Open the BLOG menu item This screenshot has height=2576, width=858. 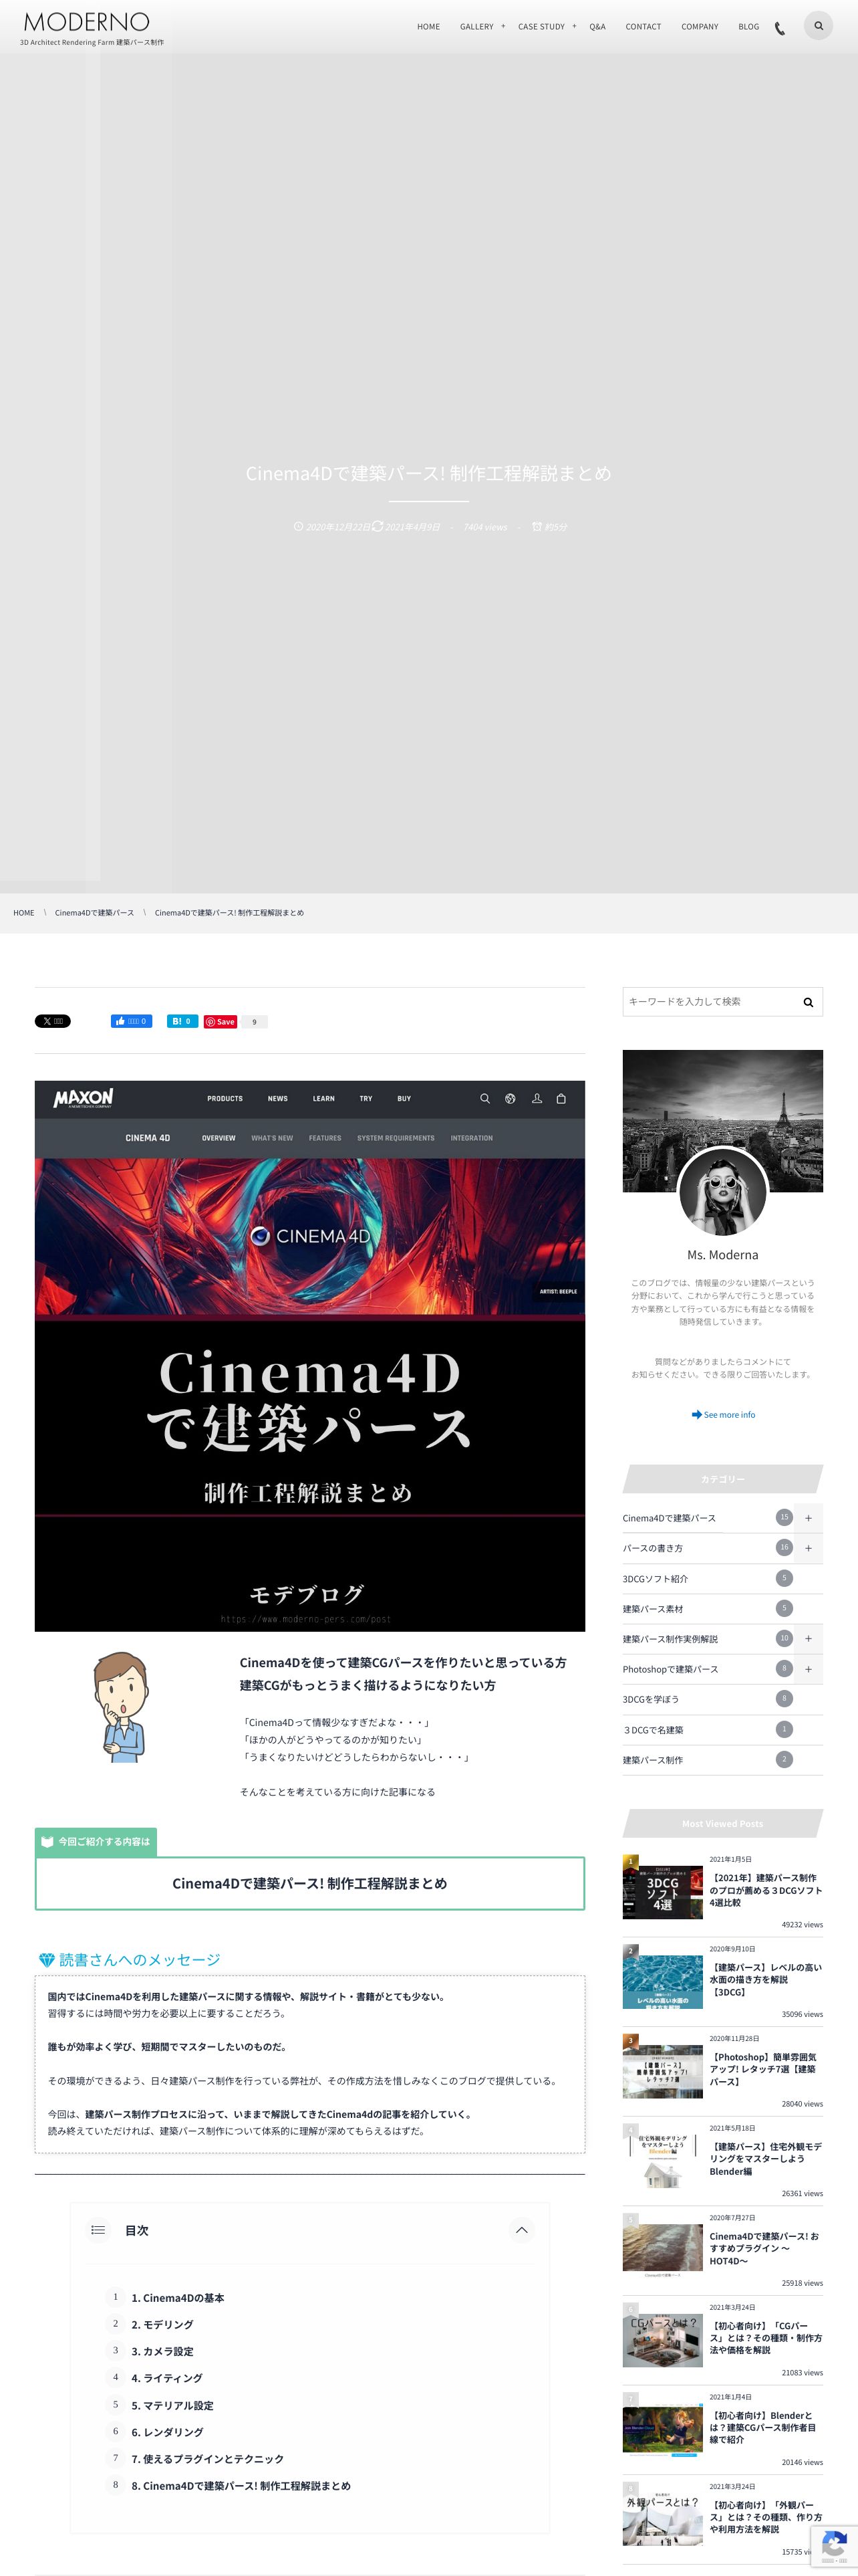749,27
